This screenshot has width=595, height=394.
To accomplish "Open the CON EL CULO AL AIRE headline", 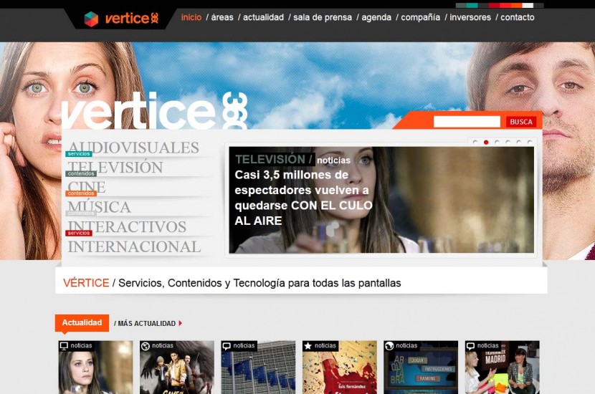I will point(303,198).
